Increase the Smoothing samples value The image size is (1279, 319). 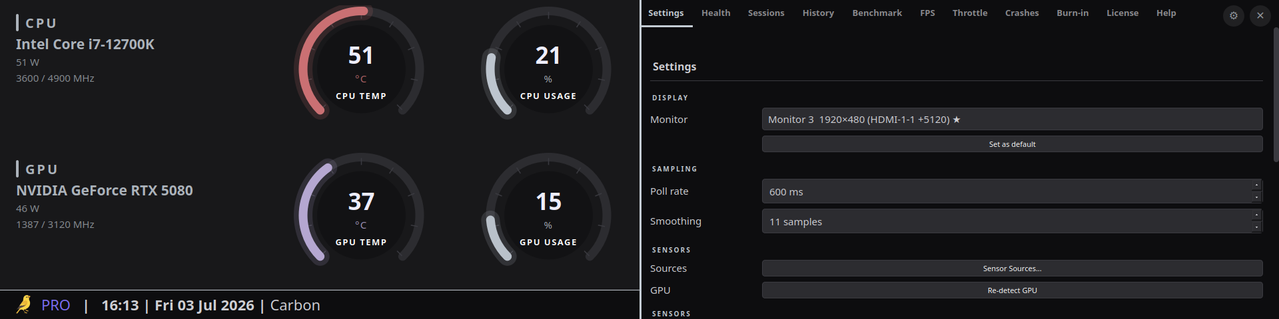point(1256,215)
